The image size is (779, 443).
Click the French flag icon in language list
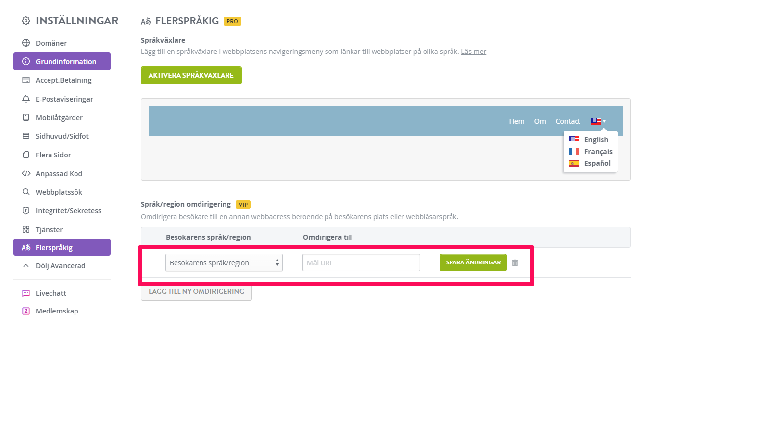point(574,152)
